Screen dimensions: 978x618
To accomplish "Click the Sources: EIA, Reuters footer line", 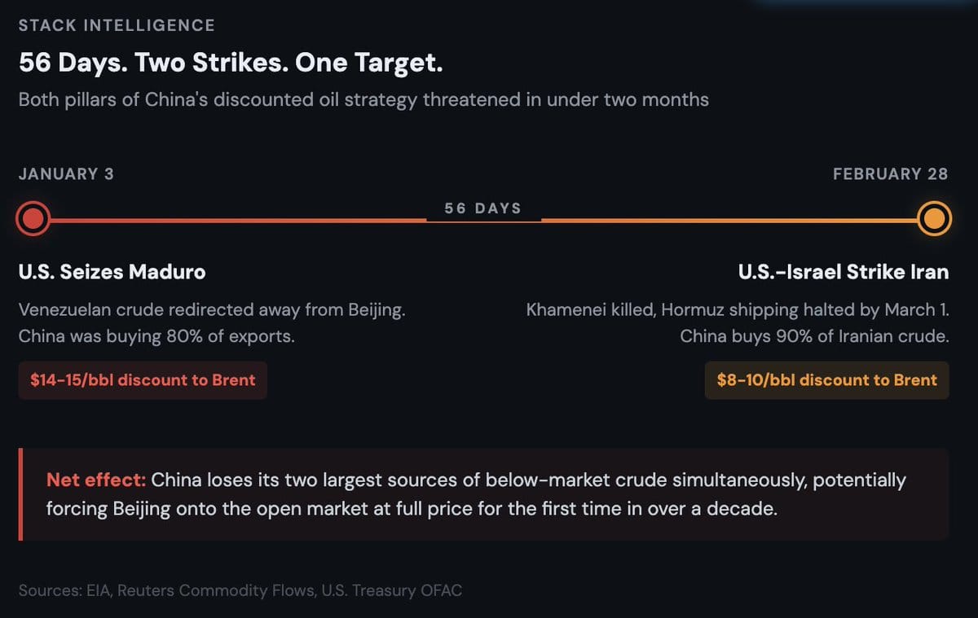I will point(240,590).
